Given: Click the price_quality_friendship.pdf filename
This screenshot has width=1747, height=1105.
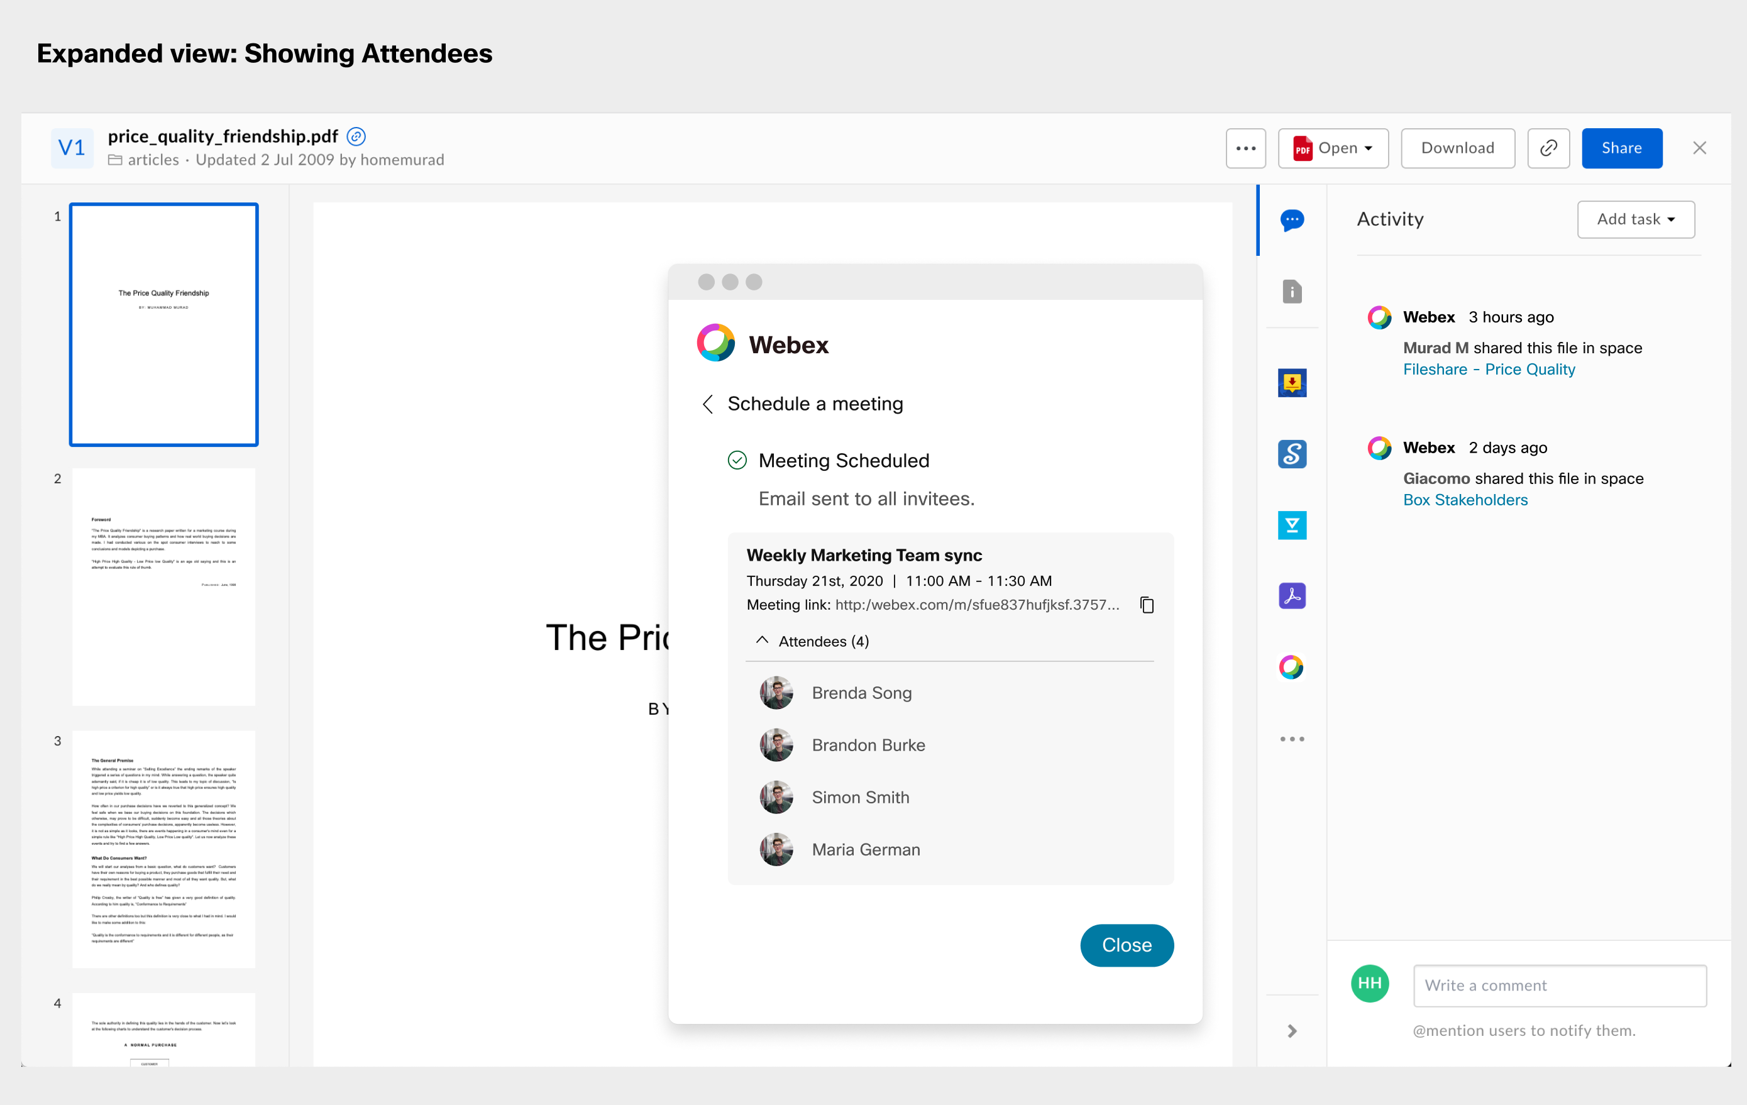Looking at the screenshot, I should 223,136.
